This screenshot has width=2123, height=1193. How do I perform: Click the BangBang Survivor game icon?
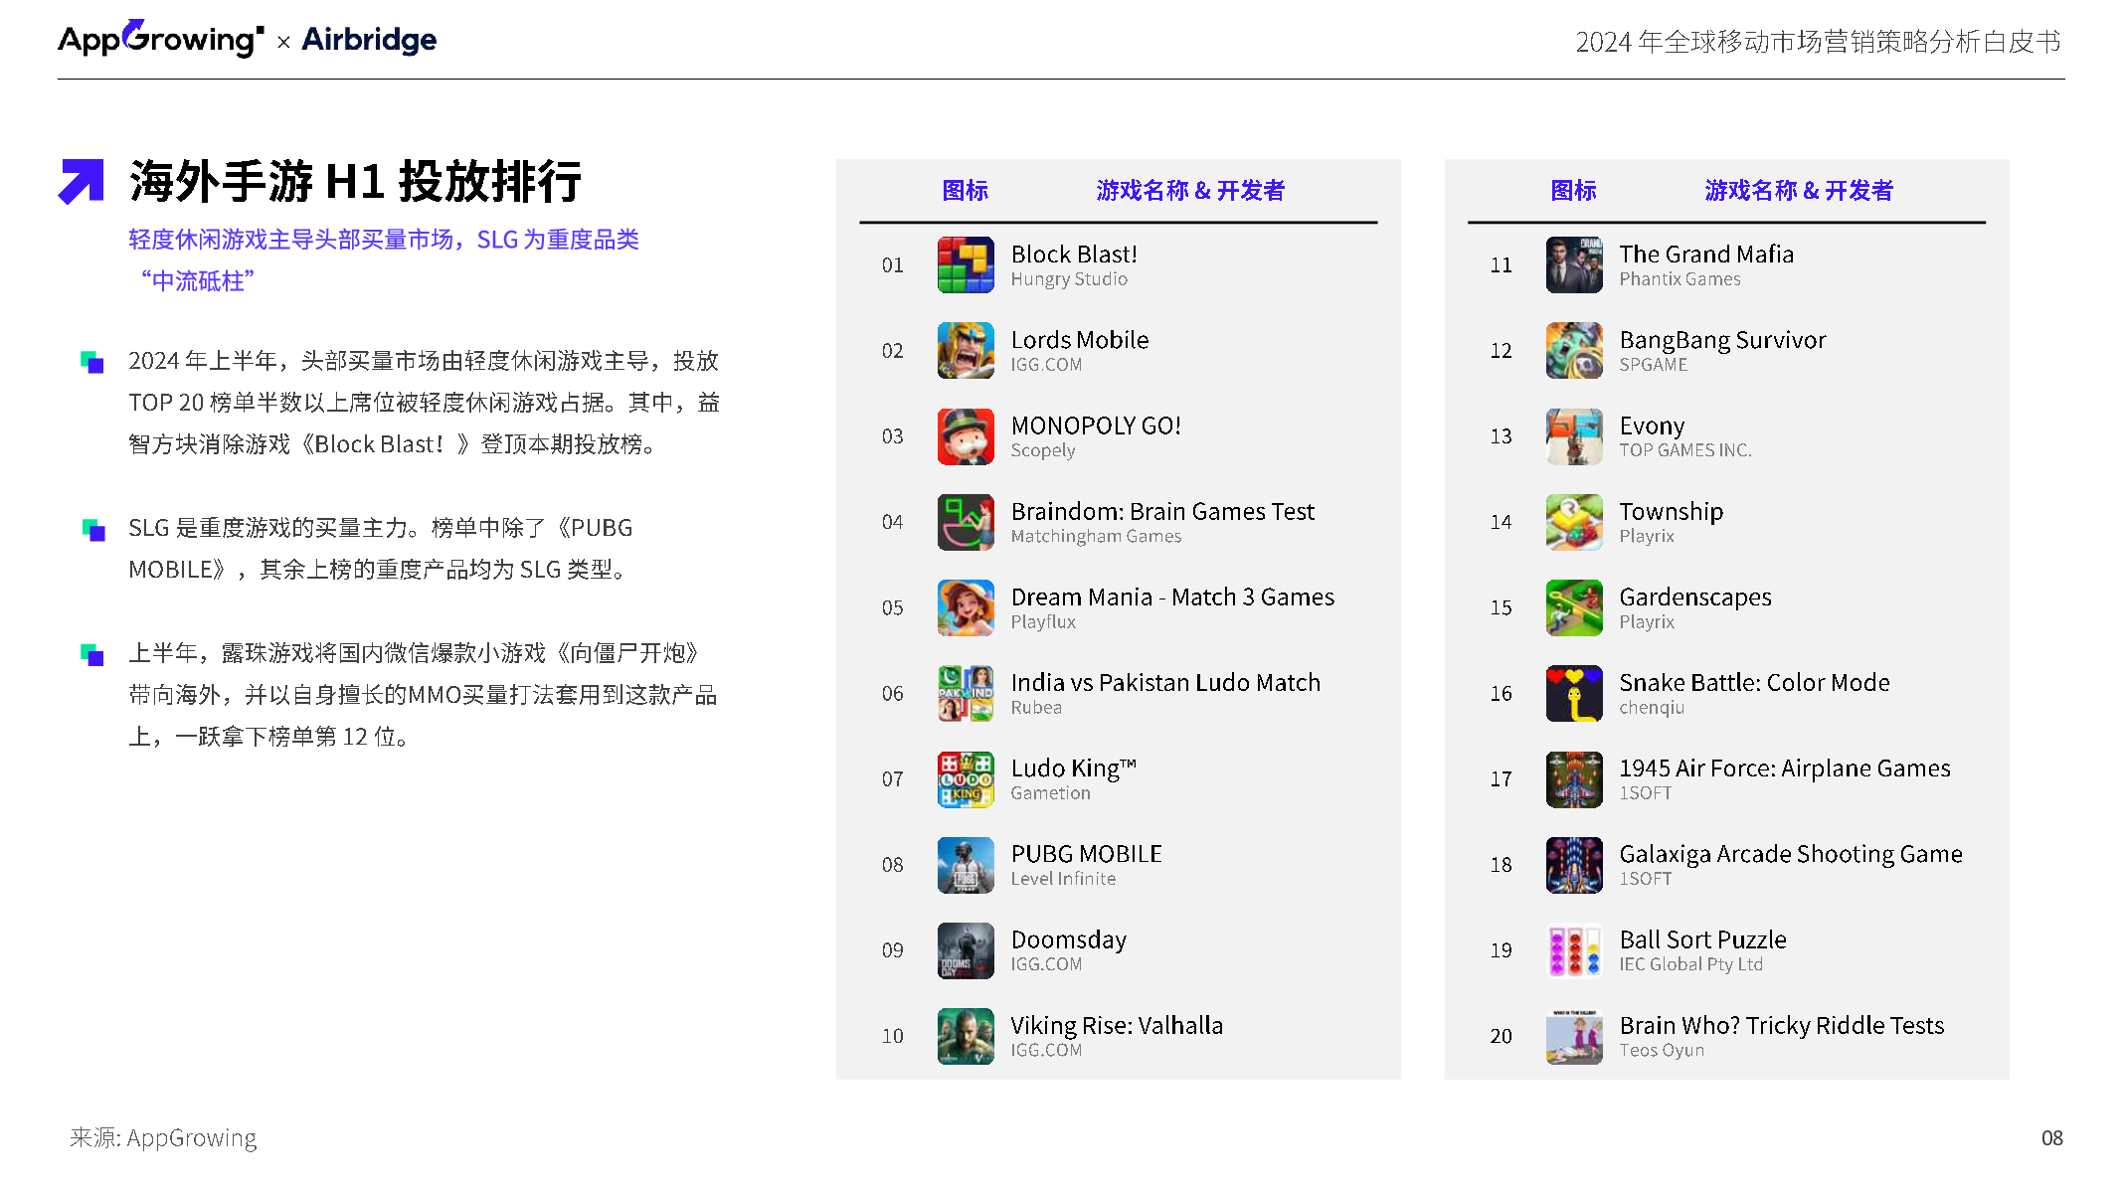tap(1573, 350)
